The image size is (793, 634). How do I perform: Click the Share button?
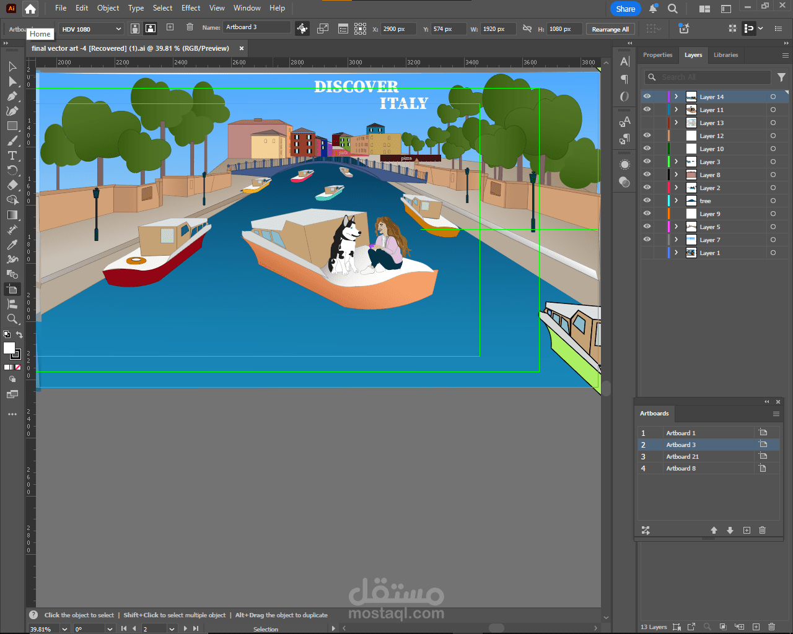625,9
